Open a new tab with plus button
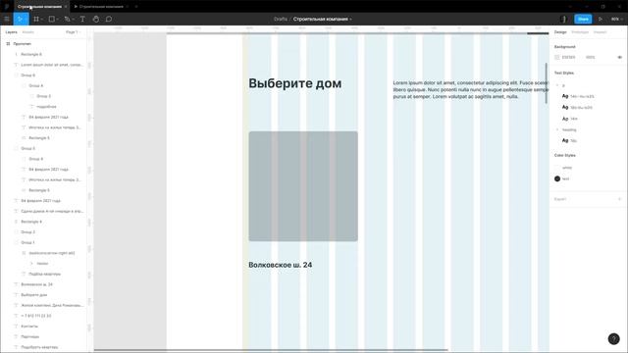The width and height of the screenshot is (628, 353). (x=136, y=7)
